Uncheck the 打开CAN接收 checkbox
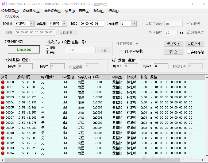208x163 pixels. pyautogui.click(x=123, y=51)
